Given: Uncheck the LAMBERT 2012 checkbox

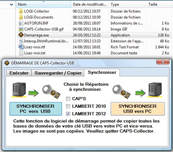Looking at the screenshot, I should click(x=68, y=114).
